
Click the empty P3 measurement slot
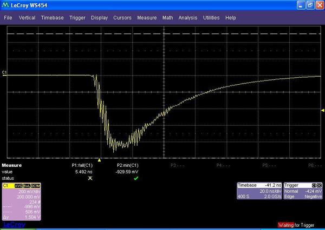click(176, 166)
